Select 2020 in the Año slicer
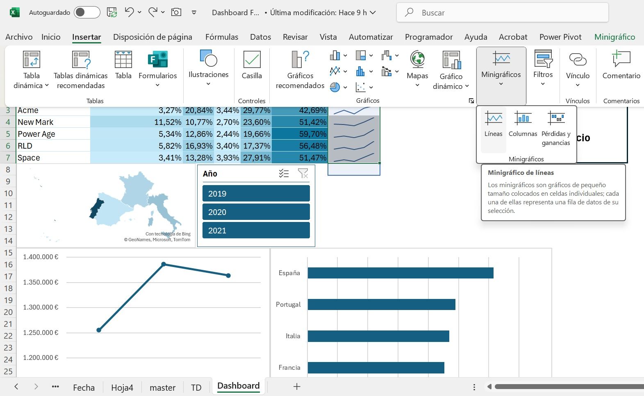This screenshot has width=644, height=396. [x=256, y=212]
